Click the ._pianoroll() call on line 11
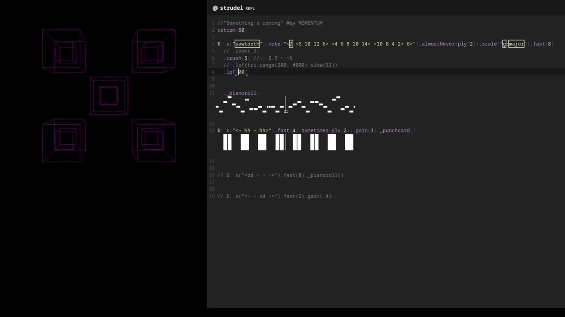This screenshot has height=317, width=565. pos(243,93)
